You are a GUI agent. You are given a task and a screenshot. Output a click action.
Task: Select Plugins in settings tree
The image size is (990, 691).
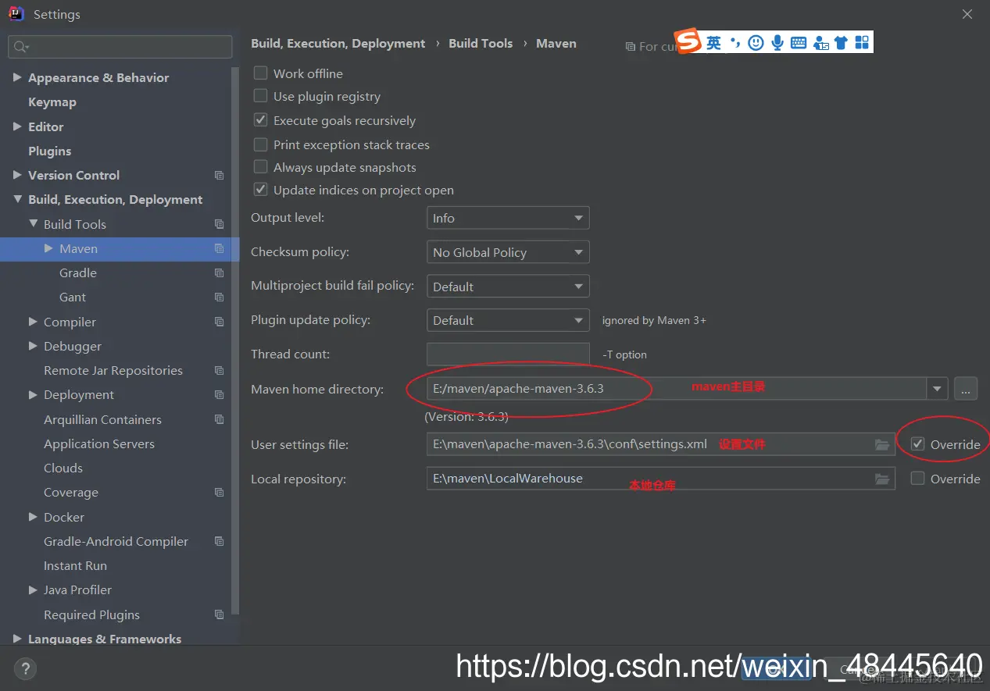point(49,151)
